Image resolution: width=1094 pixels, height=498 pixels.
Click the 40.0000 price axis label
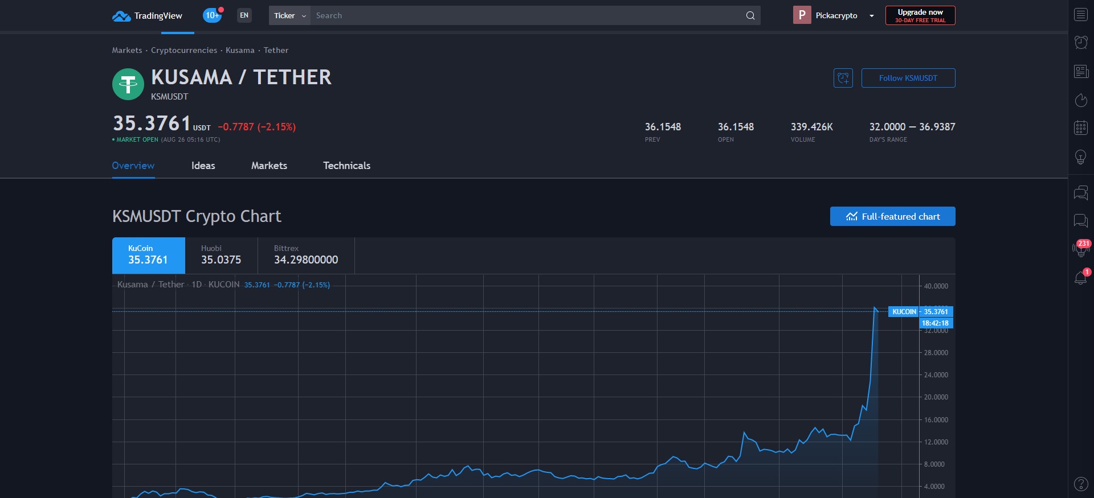pyautogui.click(x=936, y=286)
